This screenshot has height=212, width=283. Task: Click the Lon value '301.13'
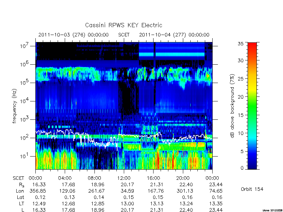point(185,191)
